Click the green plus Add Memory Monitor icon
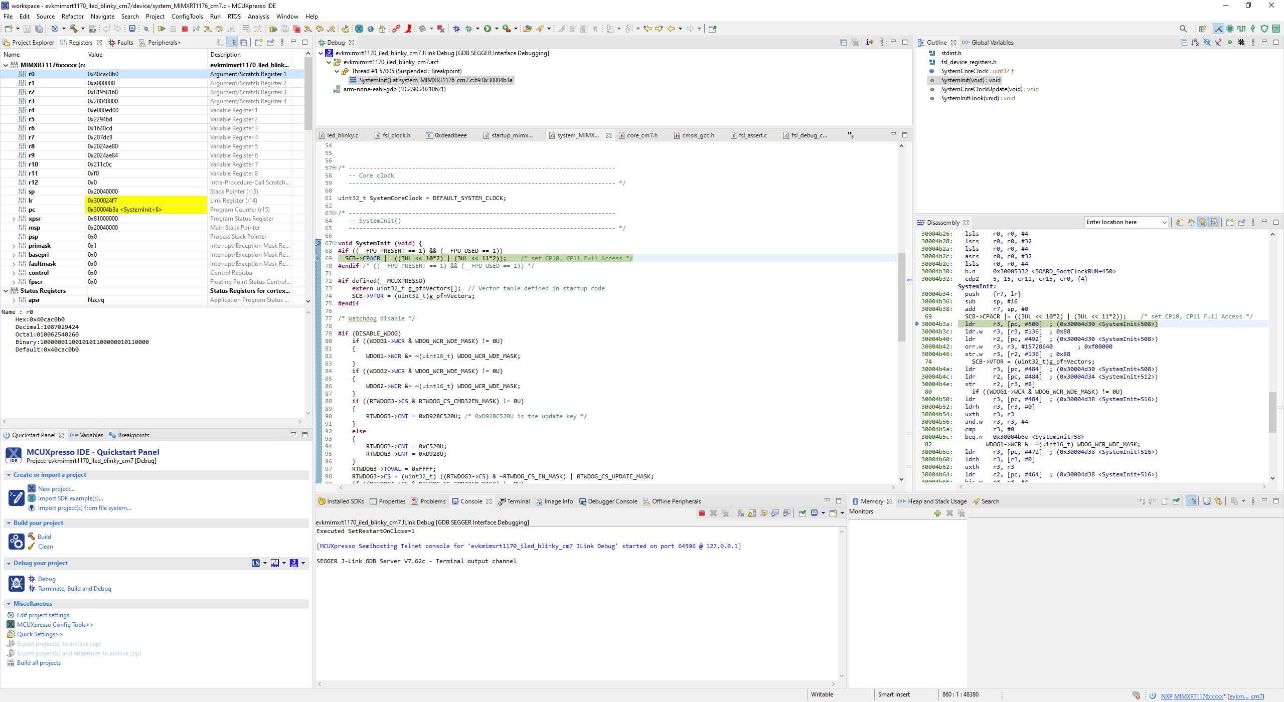This screenshot has width=1284, height=702. click(x=937, y=513)
